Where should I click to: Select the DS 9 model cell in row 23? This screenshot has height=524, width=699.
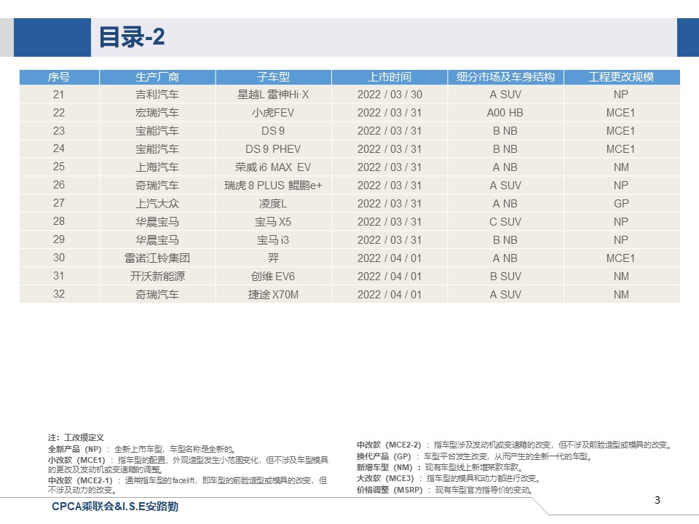point(273,131)
